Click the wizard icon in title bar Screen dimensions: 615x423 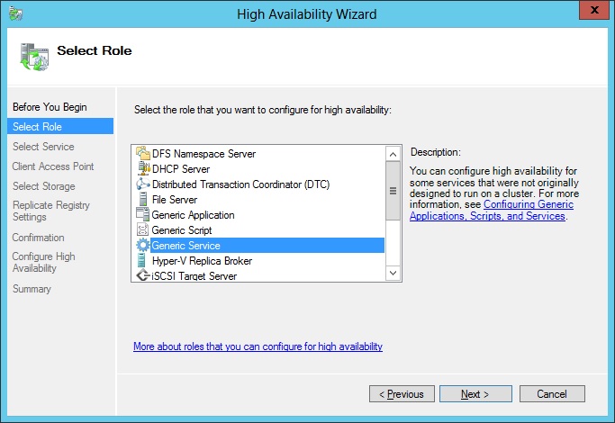pos(15,13)
